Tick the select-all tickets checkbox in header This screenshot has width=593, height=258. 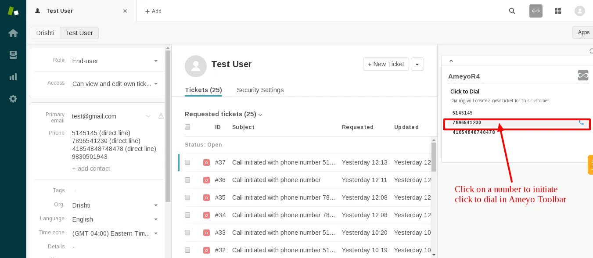(187, 127)
